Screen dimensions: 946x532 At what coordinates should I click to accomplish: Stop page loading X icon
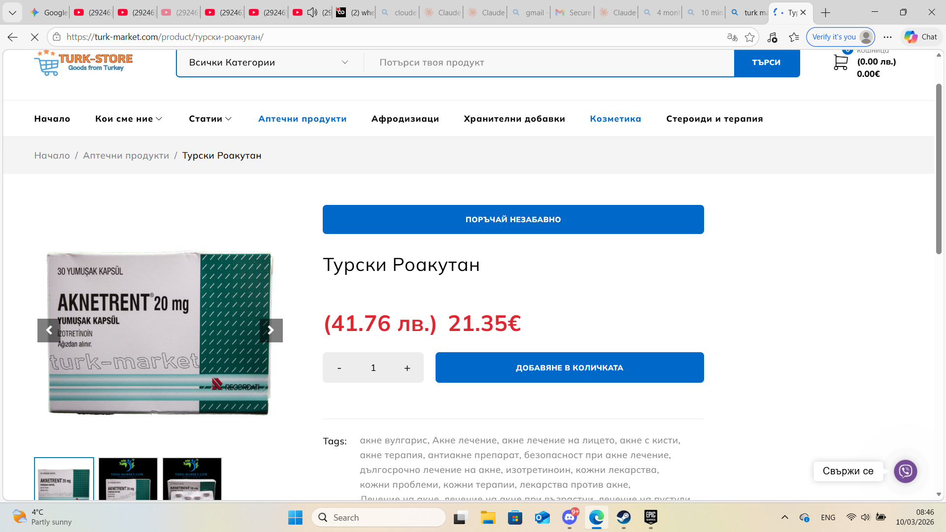click(x=34, y=37)
